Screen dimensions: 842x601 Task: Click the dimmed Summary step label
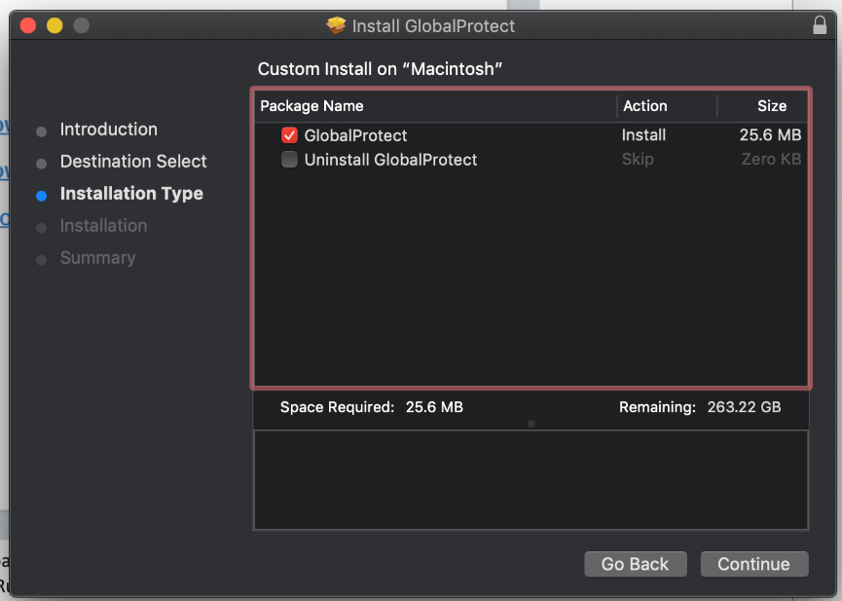pos(97,258)
